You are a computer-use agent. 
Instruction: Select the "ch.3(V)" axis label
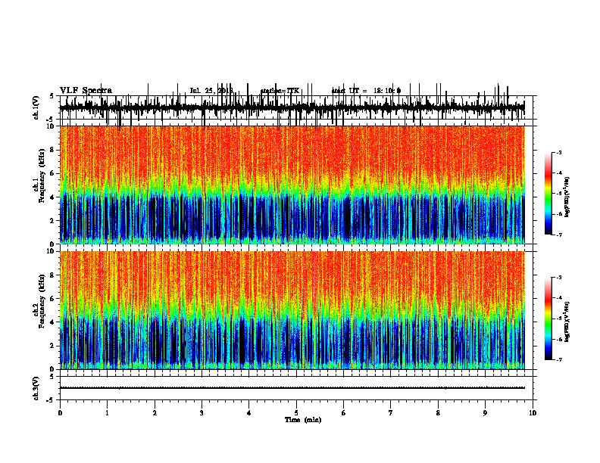[x=36, y=389]
